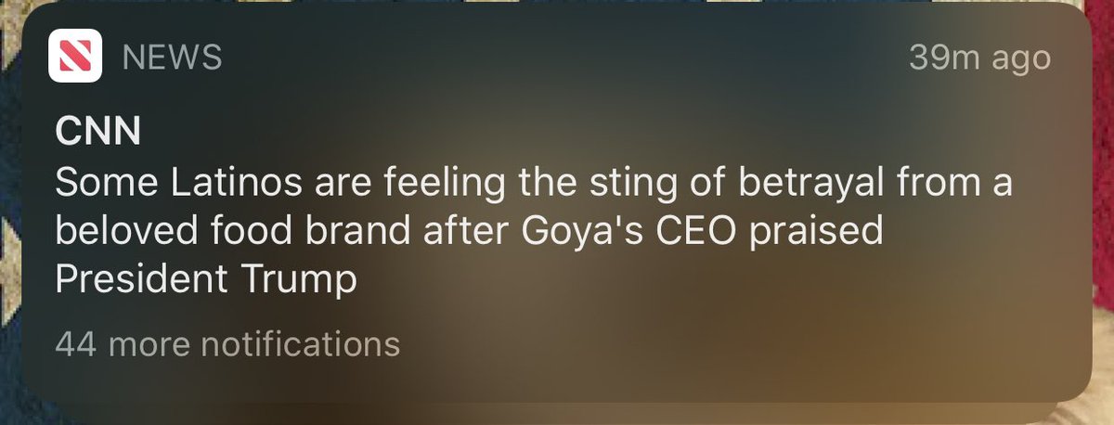
Task: Click empty space right of President Trump
Action: click(x=706, y=279)
